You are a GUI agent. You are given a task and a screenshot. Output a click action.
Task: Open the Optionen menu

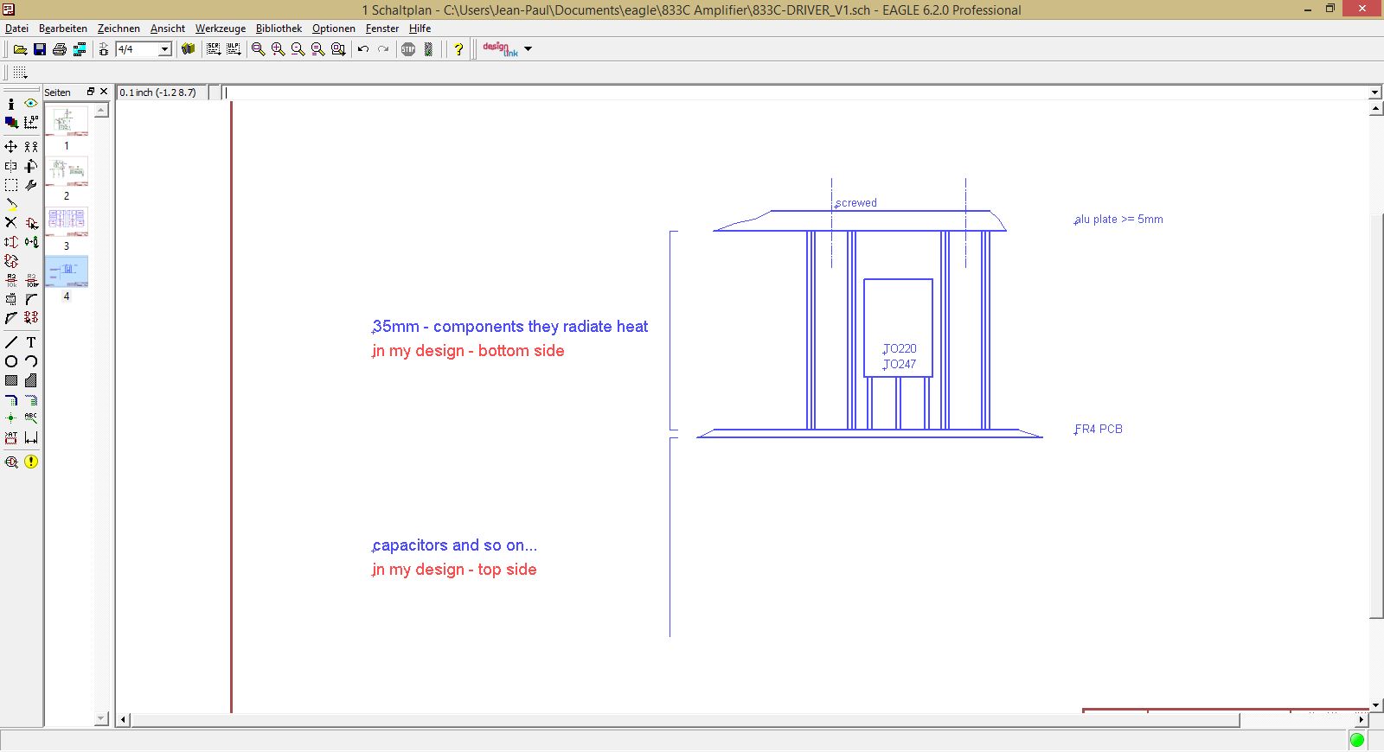[334, 29]
